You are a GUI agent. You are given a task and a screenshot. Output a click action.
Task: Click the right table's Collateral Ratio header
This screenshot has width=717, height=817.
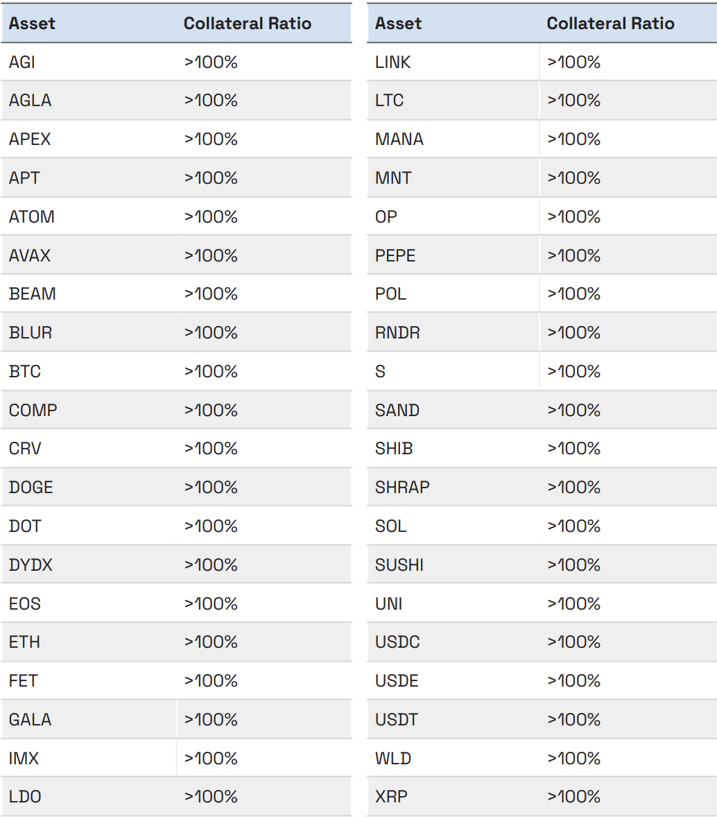pos(610,24)
